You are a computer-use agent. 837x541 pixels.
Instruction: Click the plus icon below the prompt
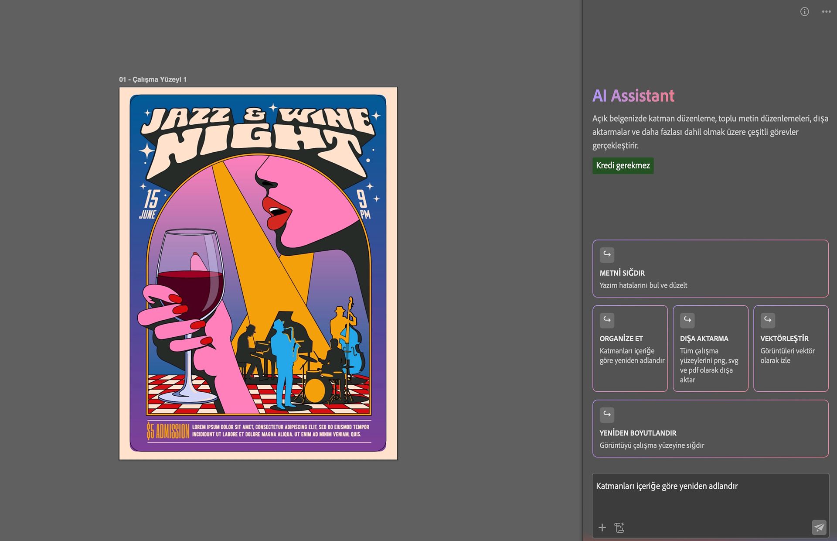pyautogui.click(x=602, y=527)
